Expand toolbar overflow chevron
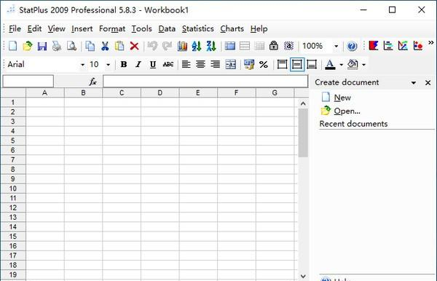Viewport: 437px width, 281px height. (431, 43)
